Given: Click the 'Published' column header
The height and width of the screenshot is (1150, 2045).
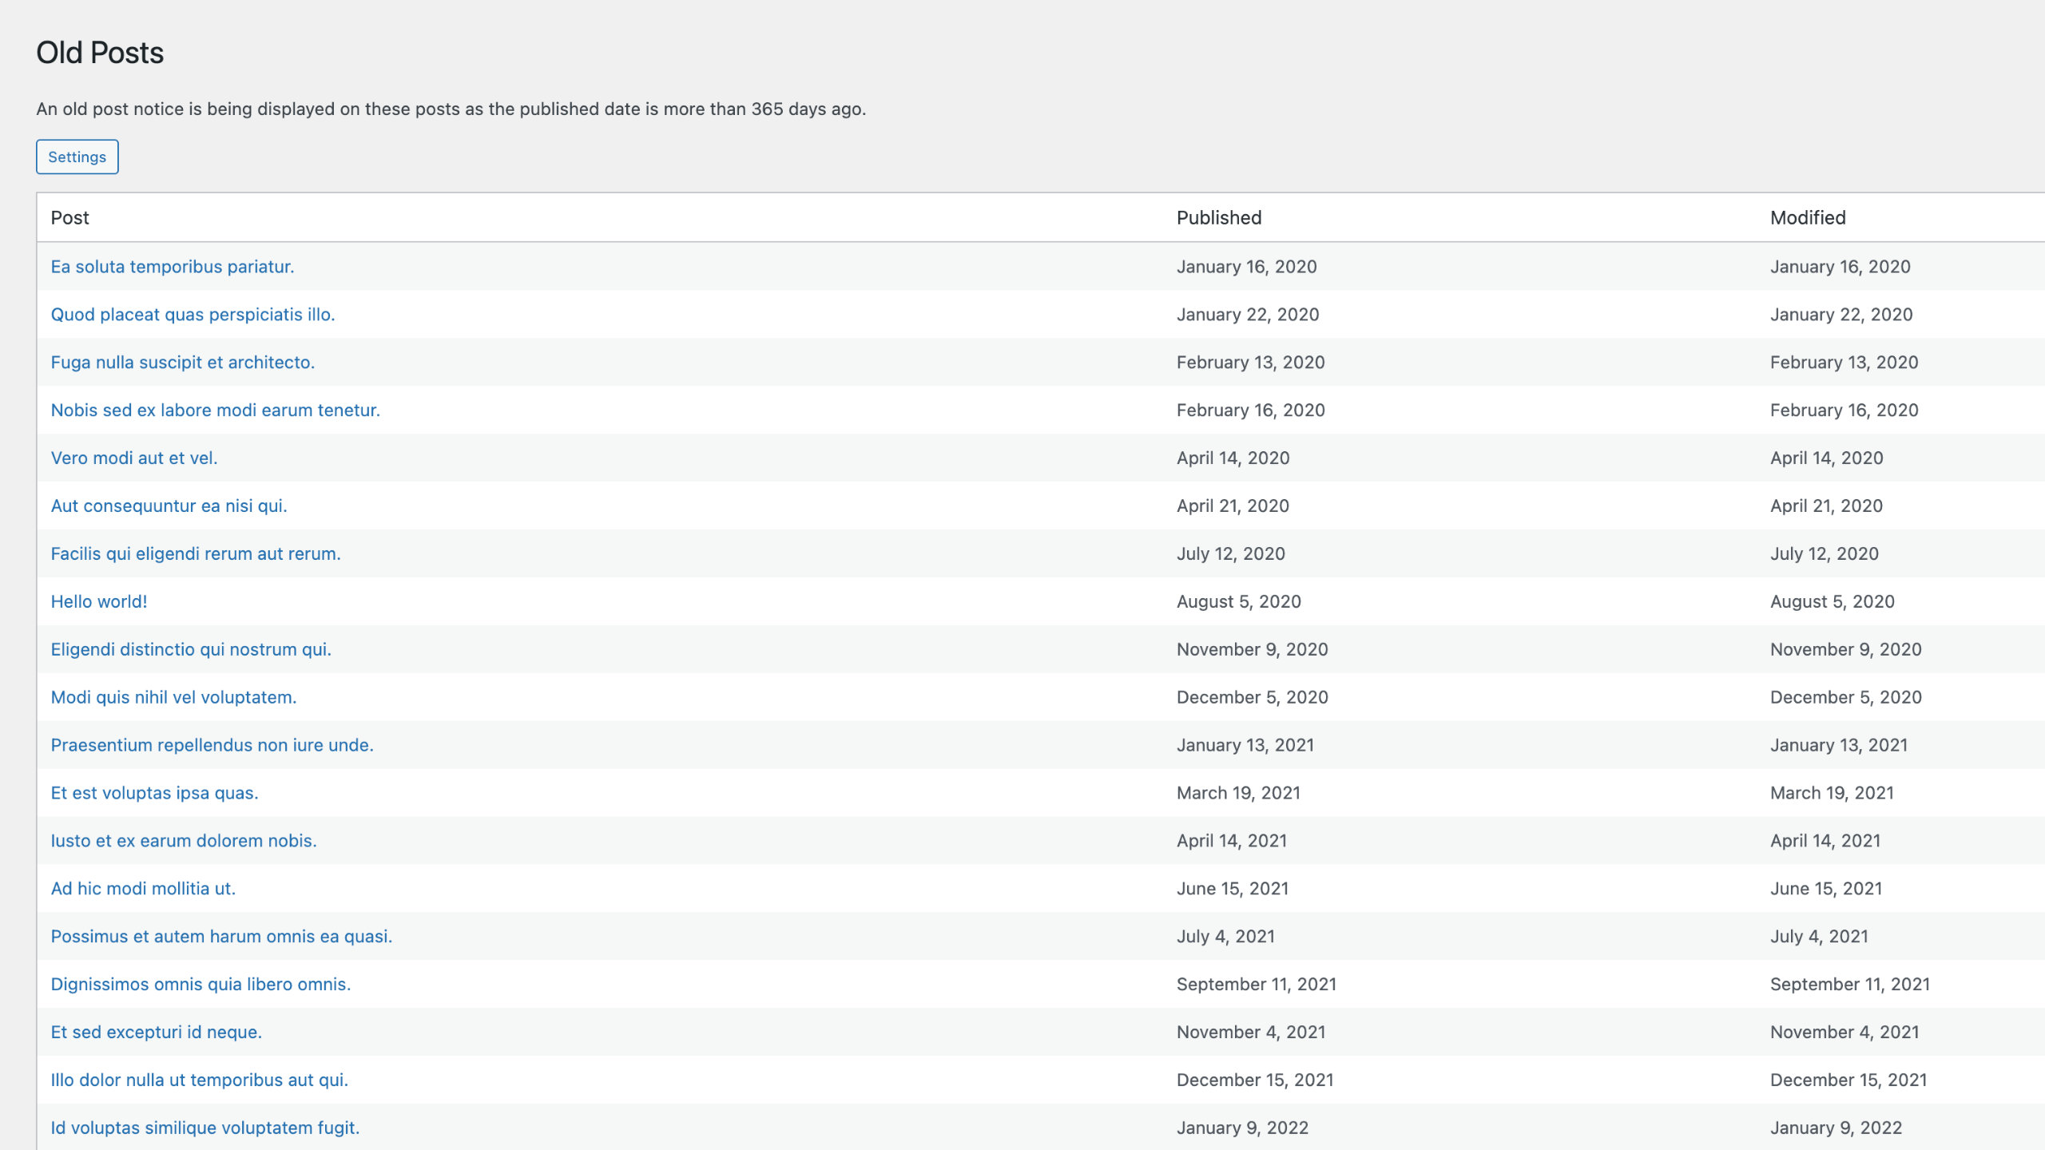Looking at the screenshot, I should tap(1219, 218).
